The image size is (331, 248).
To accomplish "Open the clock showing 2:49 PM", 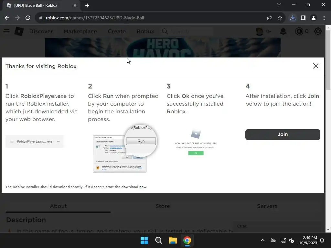I will [308, 240].
